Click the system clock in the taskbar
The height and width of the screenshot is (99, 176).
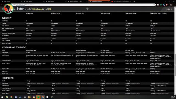[x=173, y=97]
